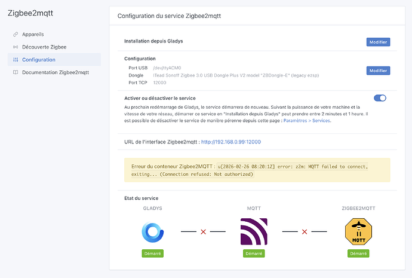Click the red X between Gladys and MQTT
Viewport: 412px width, 278px height.
pos(203,231)
